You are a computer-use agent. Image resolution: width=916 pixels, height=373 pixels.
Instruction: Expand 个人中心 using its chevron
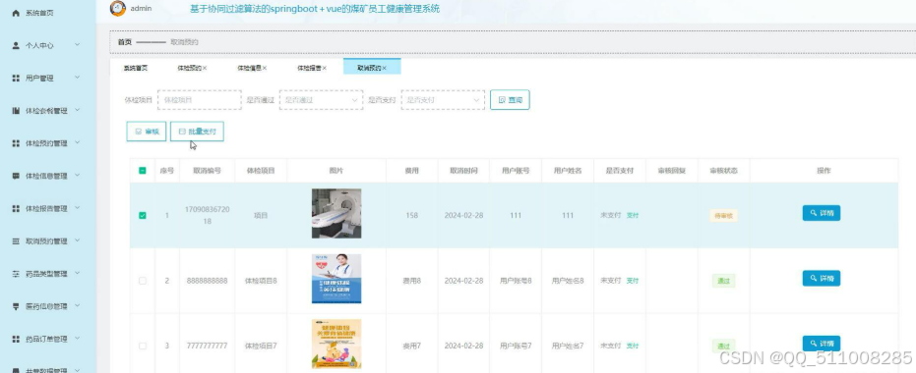(x=77, y=45)
